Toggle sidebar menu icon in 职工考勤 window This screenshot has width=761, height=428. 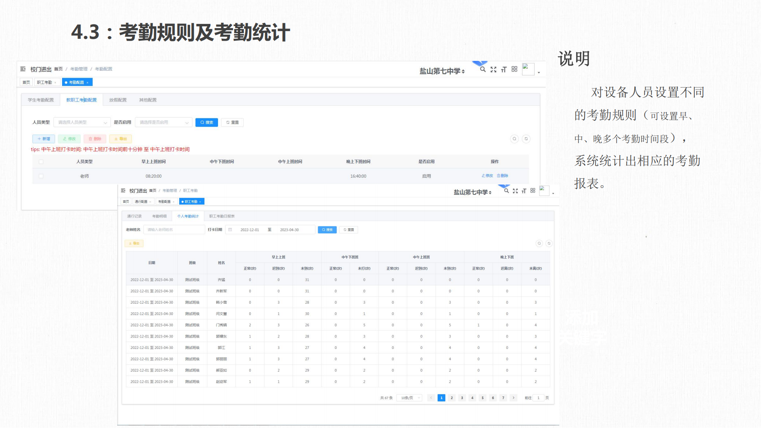[x=123, y=190]
